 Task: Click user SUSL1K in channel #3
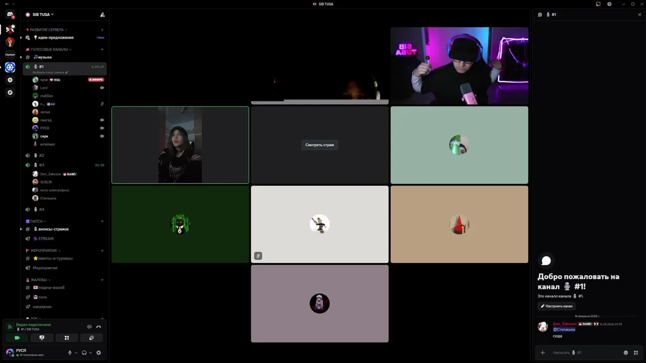point(68,182)
